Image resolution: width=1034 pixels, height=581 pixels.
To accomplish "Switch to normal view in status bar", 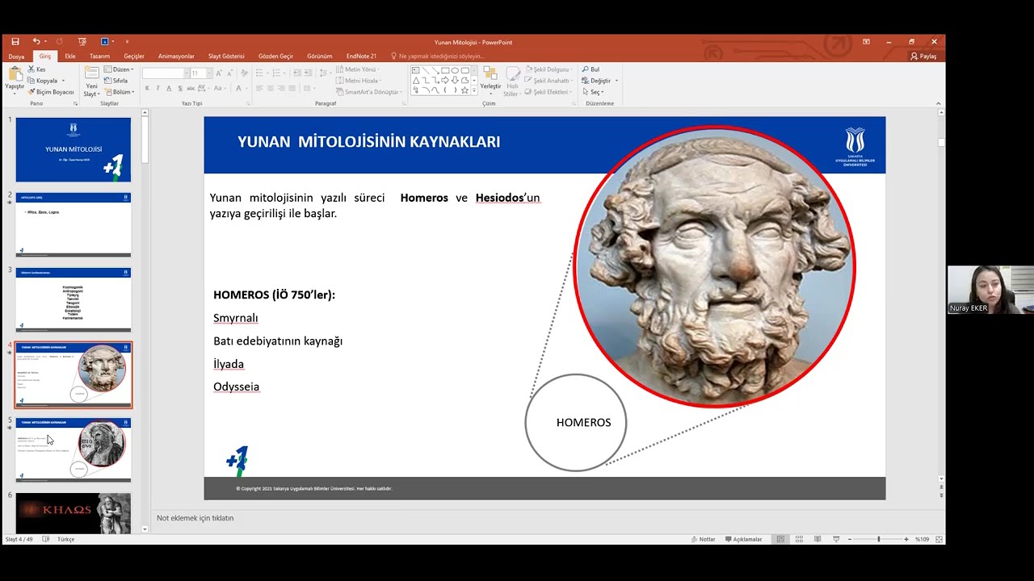I will tap(780, 539).
